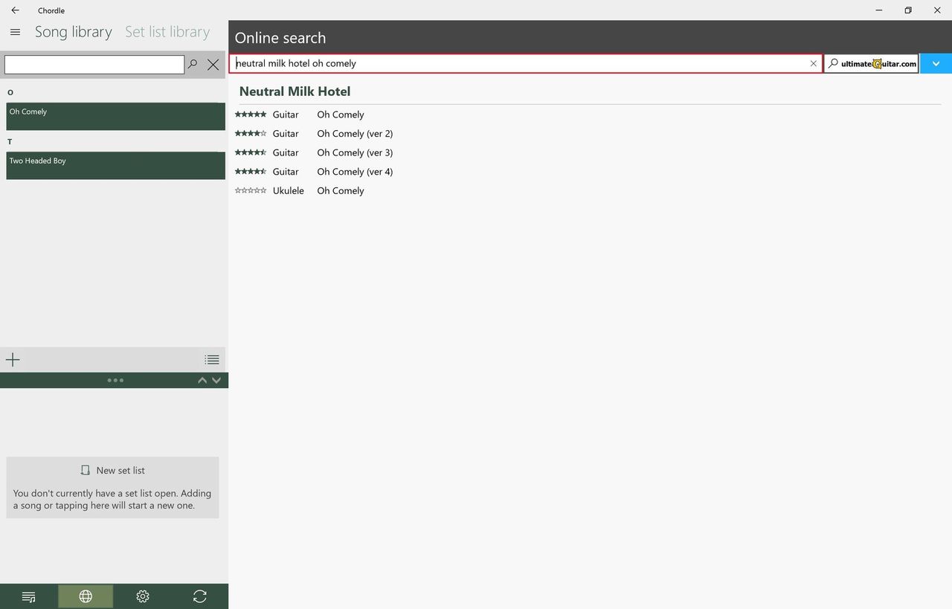Open the song list view in bottom bar
Image resolution: width=952 pixels, height=609 pixels.
[29, 596]
